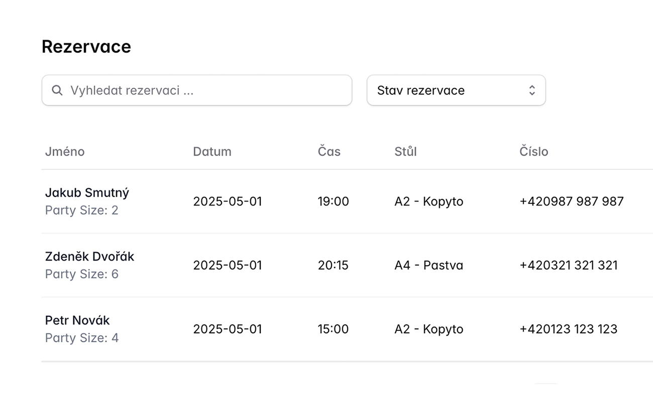Click the Stav rezervace chevron arrows

click(x=531, y=90)
